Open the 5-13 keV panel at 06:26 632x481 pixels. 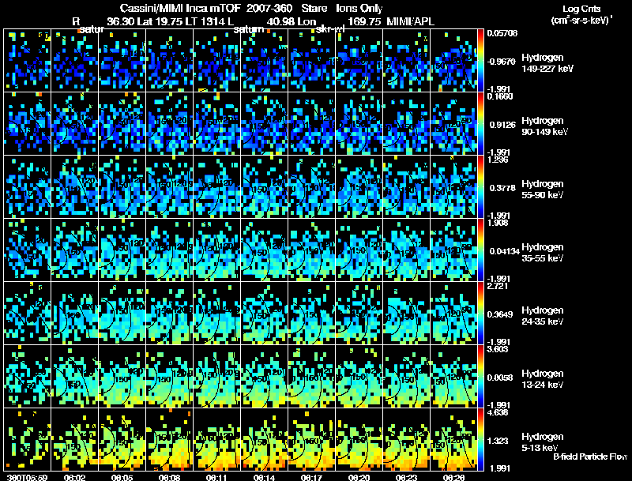point(453,440)
